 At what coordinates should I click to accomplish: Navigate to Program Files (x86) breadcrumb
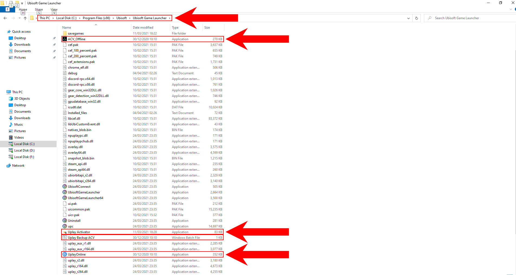(96, 18)
